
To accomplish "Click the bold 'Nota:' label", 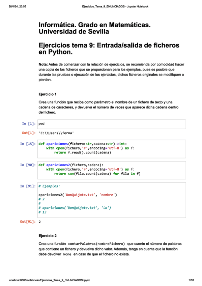I will tap(43, 64).
